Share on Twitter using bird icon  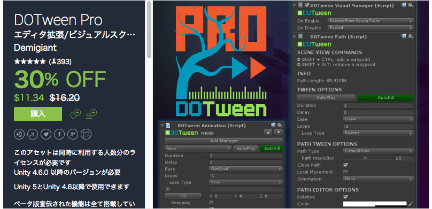(x=46, y=134)
